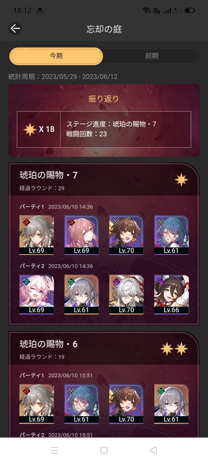This screenshot has height=463, width=208.
Task: Open silver-haired Lv.61 wind character in stage 6
Action: [171, 404]
